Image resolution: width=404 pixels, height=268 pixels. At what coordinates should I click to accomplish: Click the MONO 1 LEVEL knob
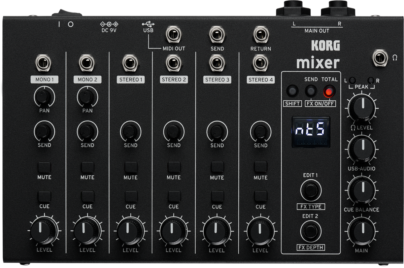tap(44, 231)
